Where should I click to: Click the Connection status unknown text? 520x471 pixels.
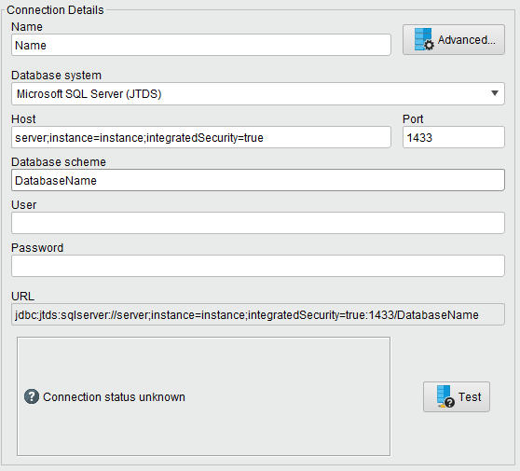click(114, 396)
